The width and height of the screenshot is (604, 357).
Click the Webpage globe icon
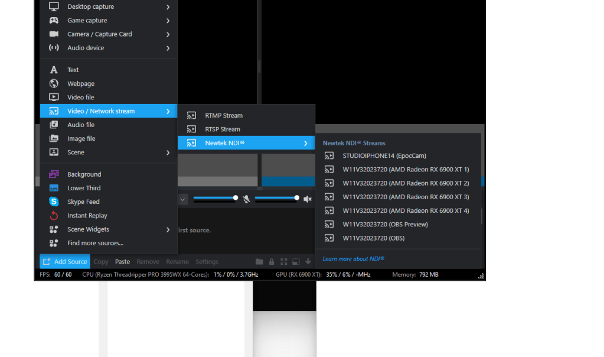(x=54, y=83)
